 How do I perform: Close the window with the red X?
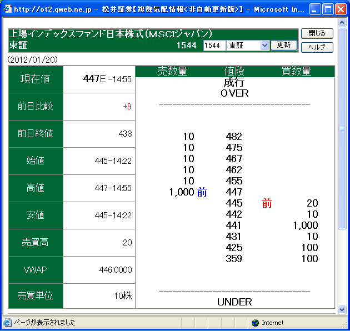coord(341,9)
